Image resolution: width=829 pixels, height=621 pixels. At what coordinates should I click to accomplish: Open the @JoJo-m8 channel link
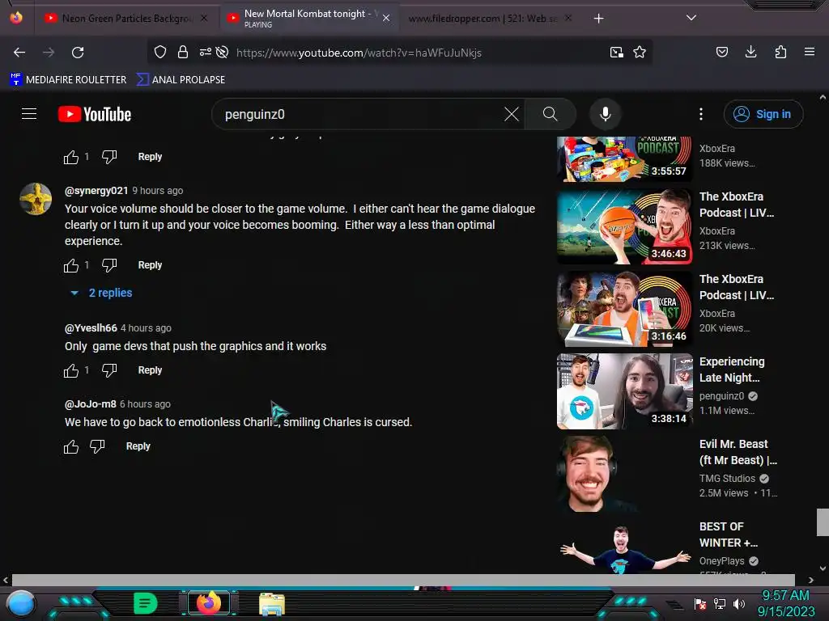[x=91, y=404]
